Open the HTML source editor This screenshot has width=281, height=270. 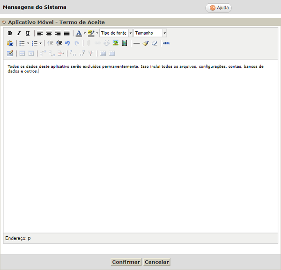click(x=166, y=43)
